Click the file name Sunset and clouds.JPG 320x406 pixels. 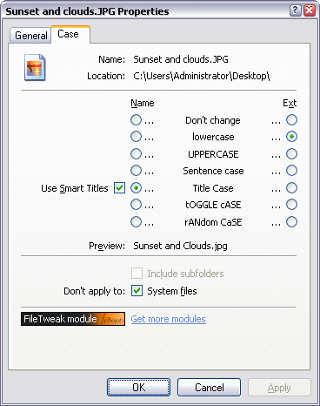(181, 59)
